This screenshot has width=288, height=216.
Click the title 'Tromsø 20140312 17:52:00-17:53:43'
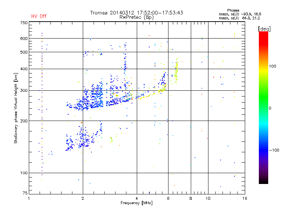(x=136, y=13)
